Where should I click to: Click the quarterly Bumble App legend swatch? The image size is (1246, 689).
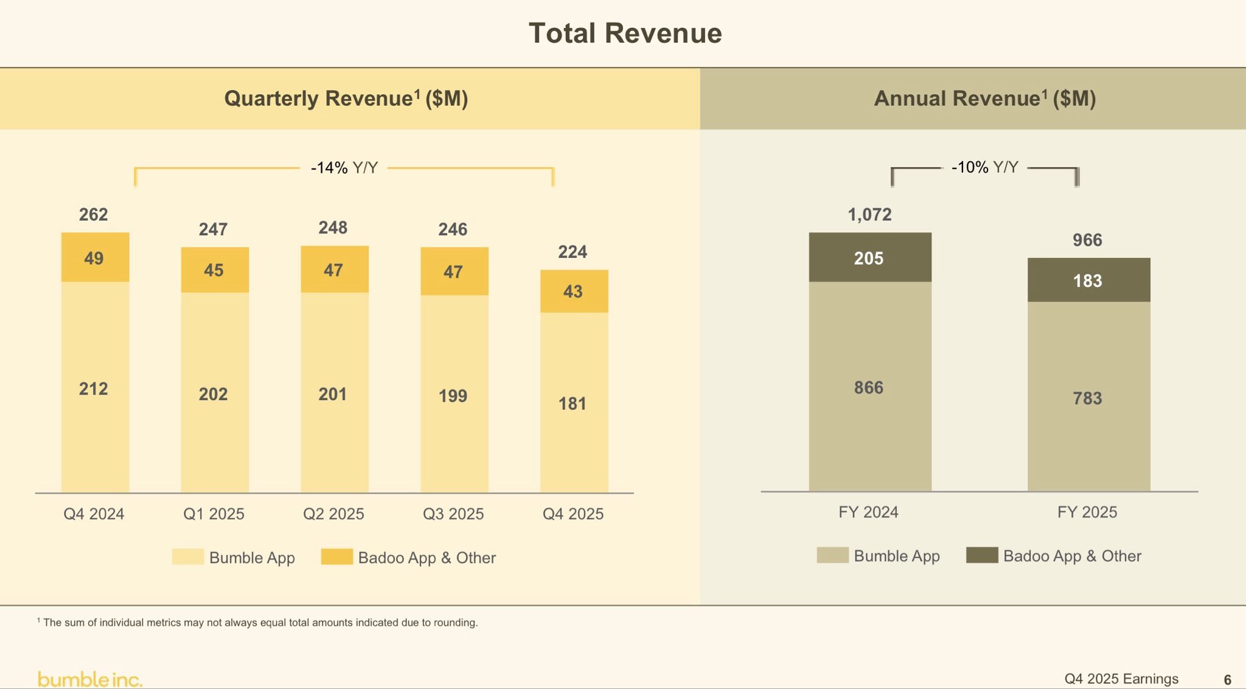coord(187,556)
